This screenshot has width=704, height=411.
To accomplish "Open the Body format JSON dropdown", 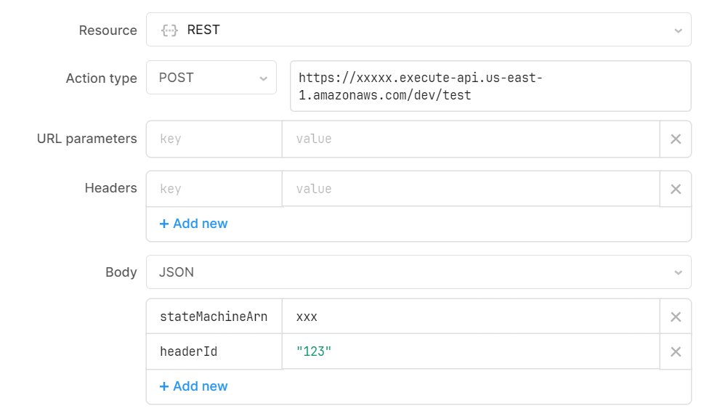I will coord(418,272).
